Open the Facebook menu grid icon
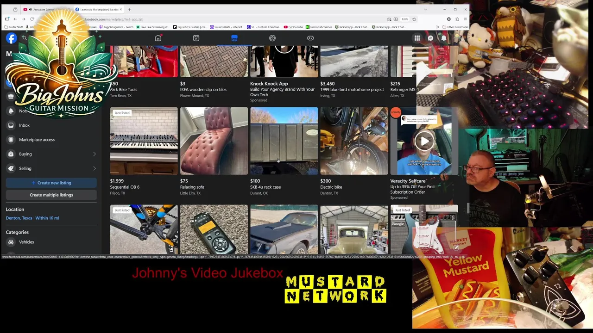The width and height of the screenshot is (593, 333). coord(417,38)
